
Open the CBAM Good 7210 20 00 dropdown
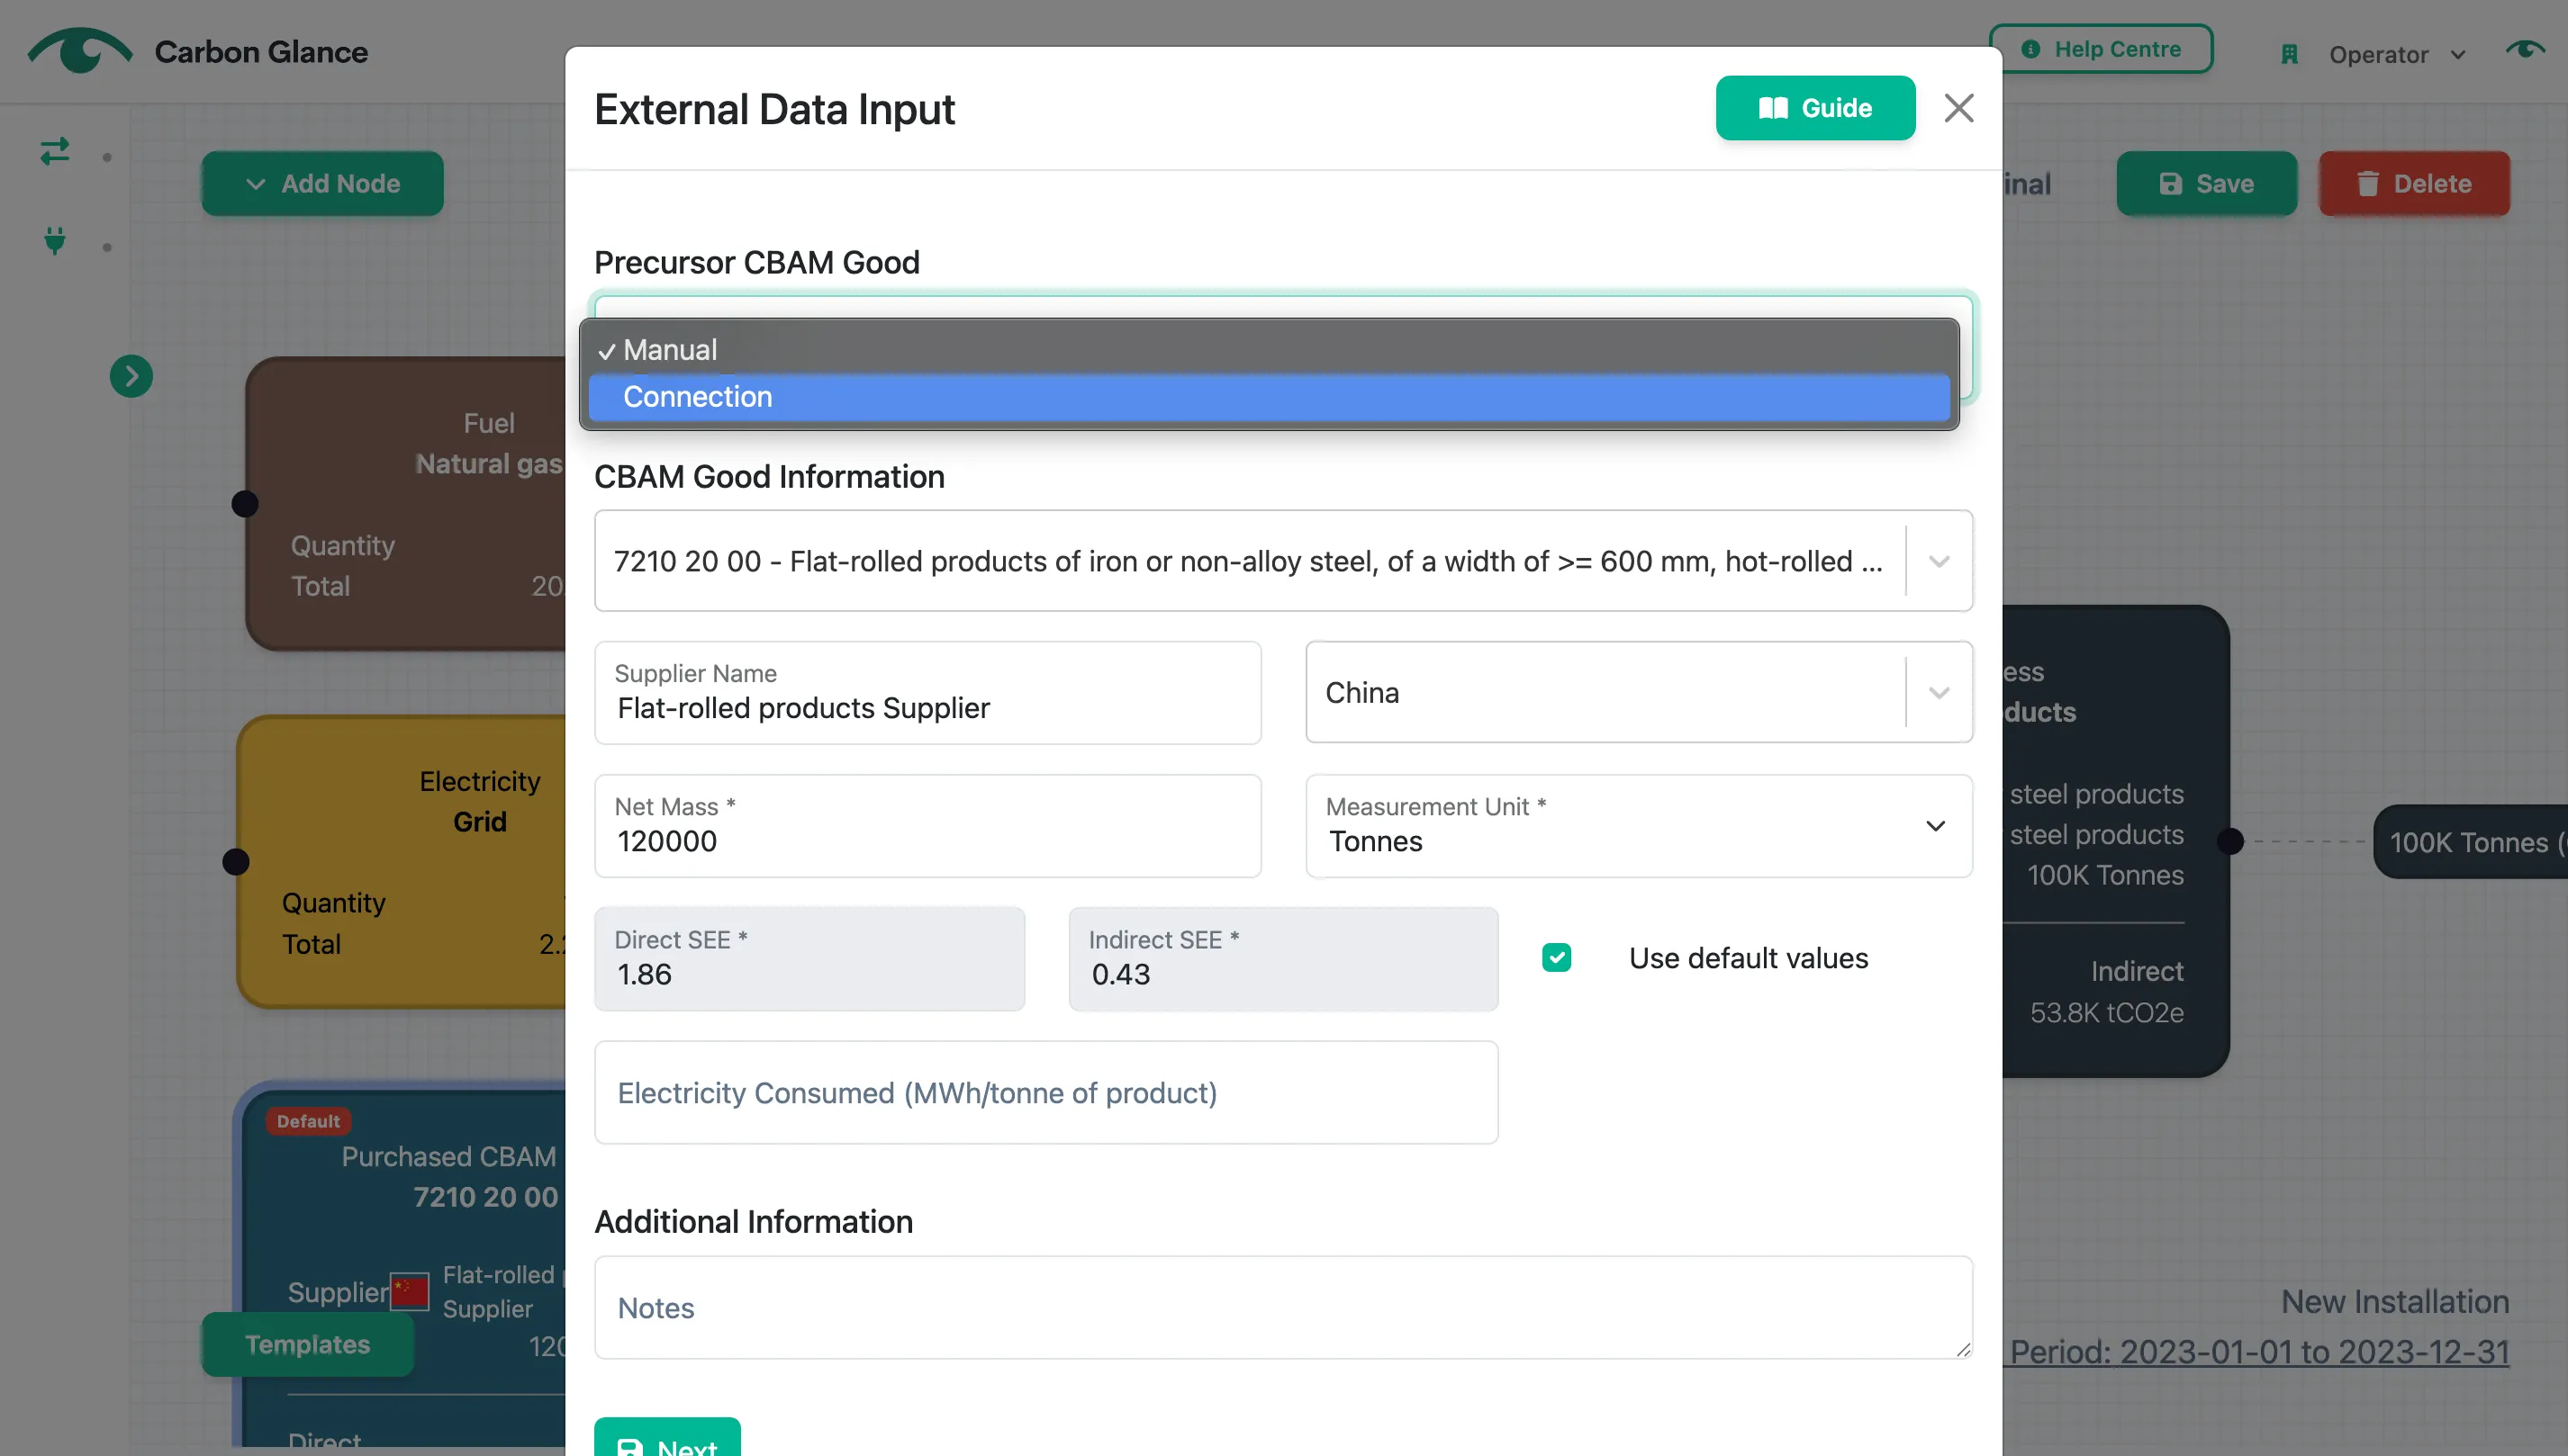click(1283, 561)
